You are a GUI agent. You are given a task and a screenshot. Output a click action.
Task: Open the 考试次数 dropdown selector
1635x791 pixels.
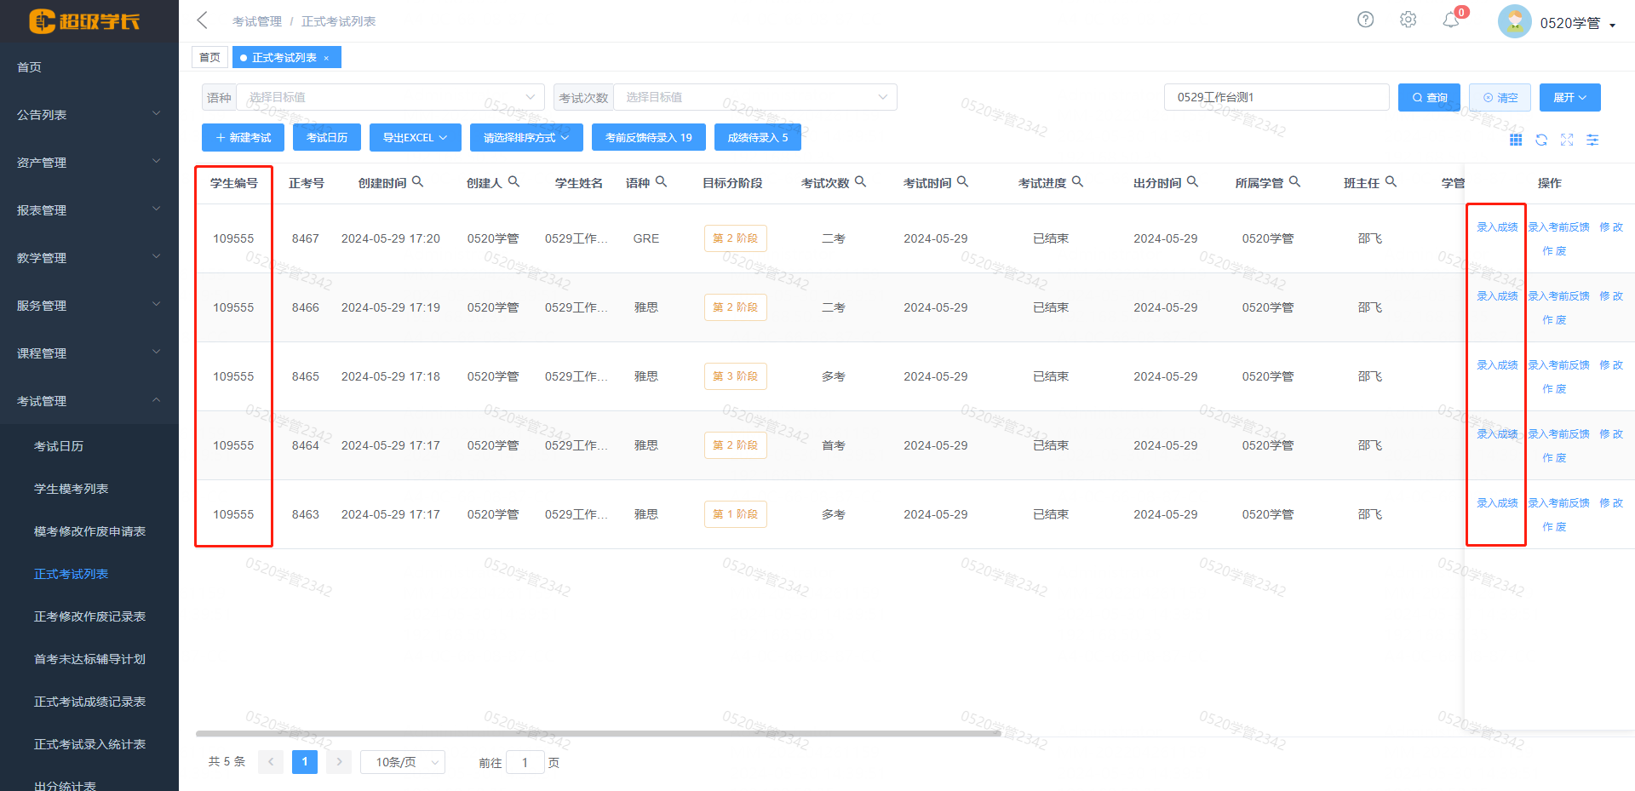[754, 97]
